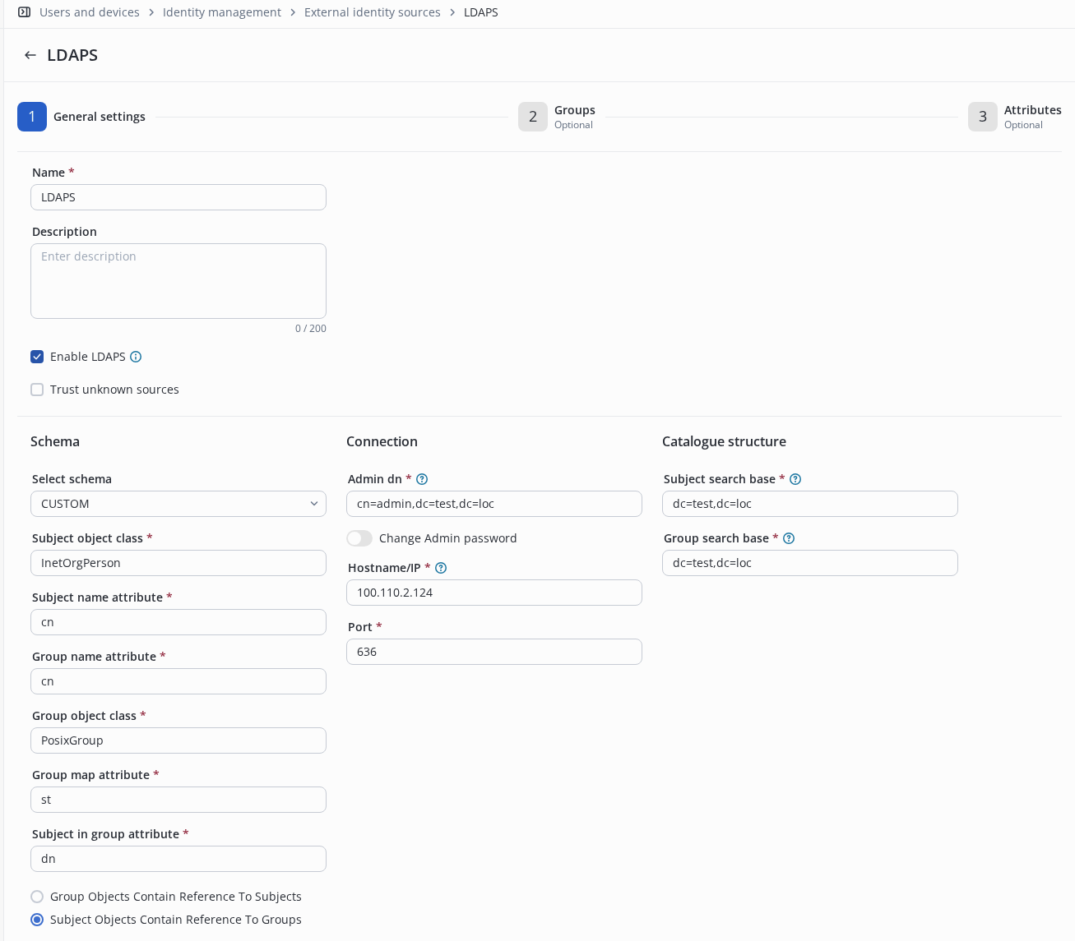Open External identity sources breadcrumb link
1075x941 pixels.
click(x=372, y=12)
